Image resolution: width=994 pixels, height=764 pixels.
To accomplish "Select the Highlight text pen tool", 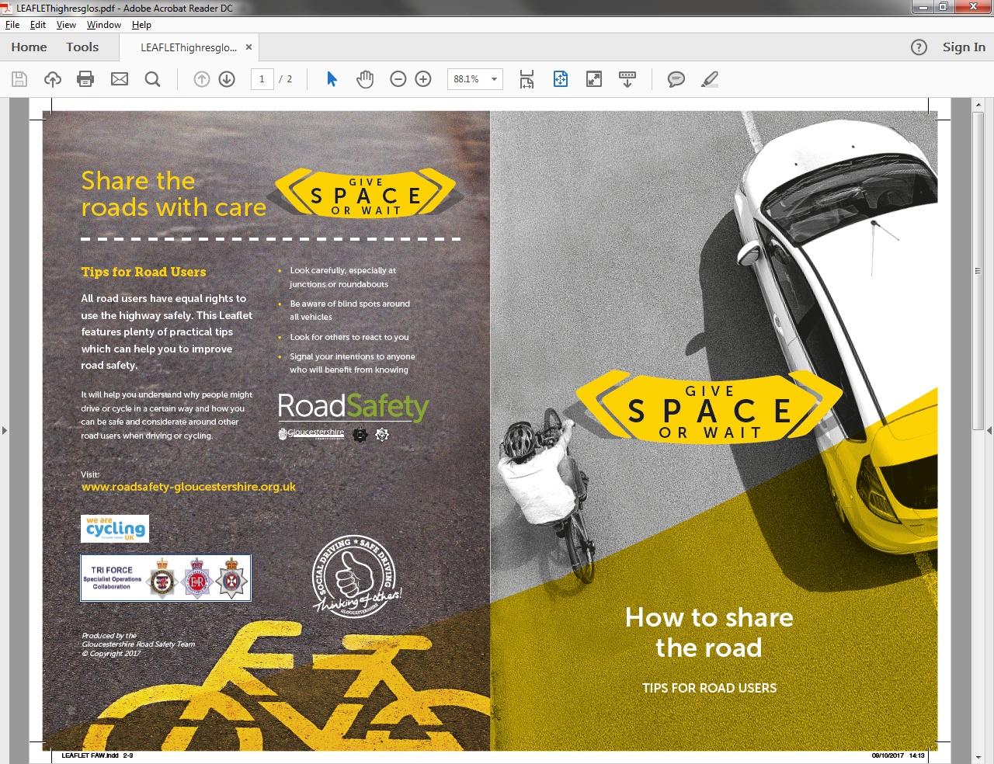I will click(x=710, y=79).
